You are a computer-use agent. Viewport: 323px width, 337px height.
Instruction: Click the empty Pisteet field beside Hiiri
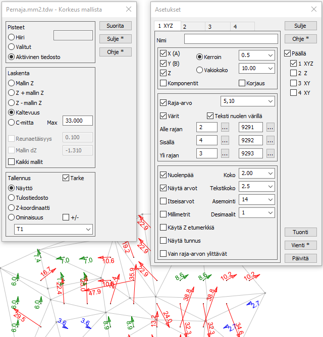click(73, 35)
